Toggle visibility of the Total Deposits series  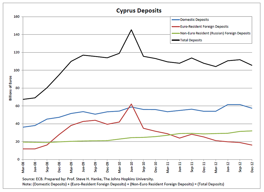pyautogui.click(x=191, y=40)
